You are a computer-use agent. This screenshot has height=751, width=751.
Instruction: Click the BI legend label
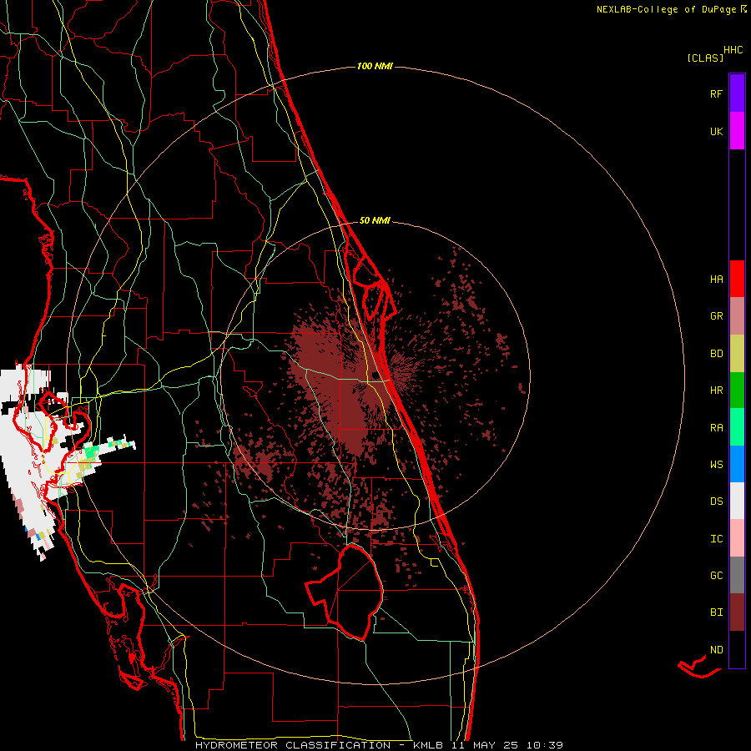pos(716,612)
